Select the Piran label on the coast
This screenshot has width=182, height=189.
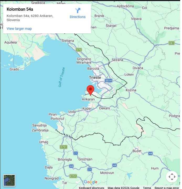pyautogui.click(x=53, y=114)
